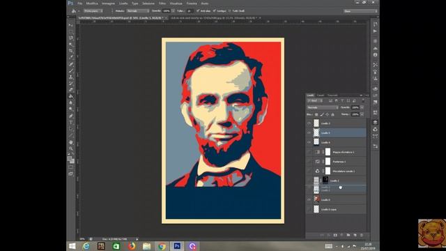Hide the Livello 4 layer
The width and height of the screenshot is (446, 251).
pos(309,142)
